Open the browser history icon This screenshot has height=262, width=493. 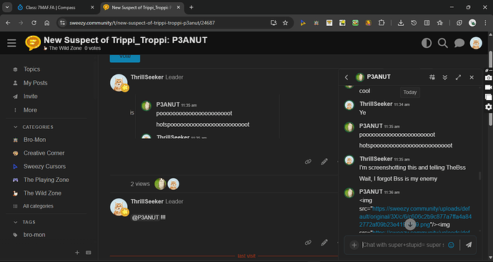[x=414, y=23]
